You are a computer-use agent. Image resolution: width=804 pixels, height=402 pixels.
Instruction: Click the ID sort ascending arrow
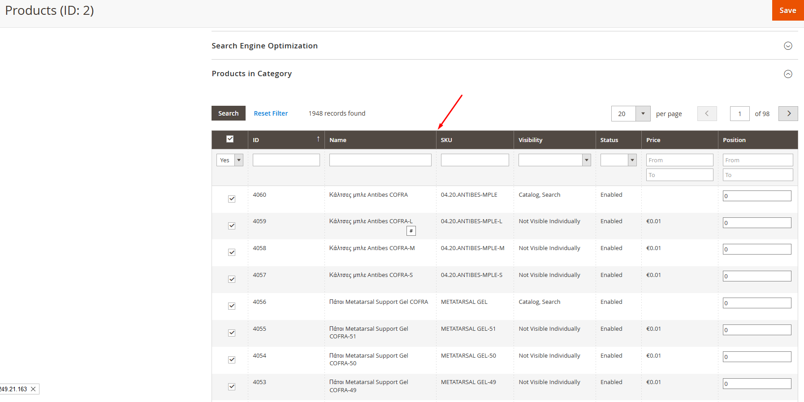pyautogui.click(x=318, y=139)
